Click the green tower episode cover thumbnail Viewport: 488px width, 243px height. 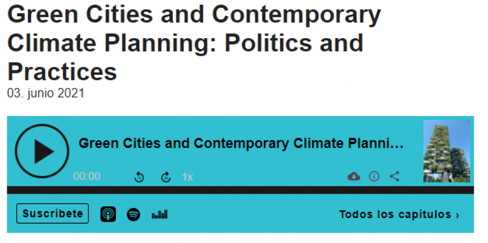pyautogui.click(x=447, y=151)
